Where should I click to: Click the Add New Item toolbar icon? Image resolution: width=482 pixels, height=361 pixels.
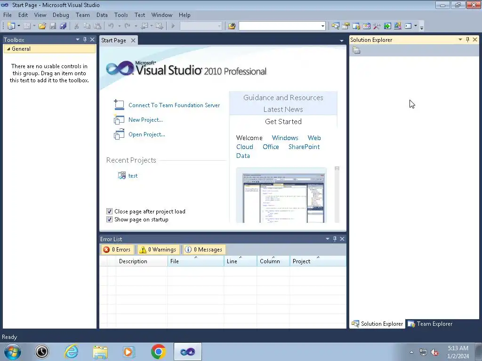pyautogui.click(x=27, y=26)
